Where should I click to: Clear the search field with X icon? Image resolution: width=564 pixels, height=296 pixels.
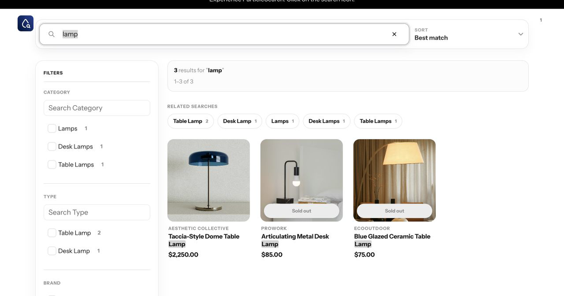pos(394,34)
